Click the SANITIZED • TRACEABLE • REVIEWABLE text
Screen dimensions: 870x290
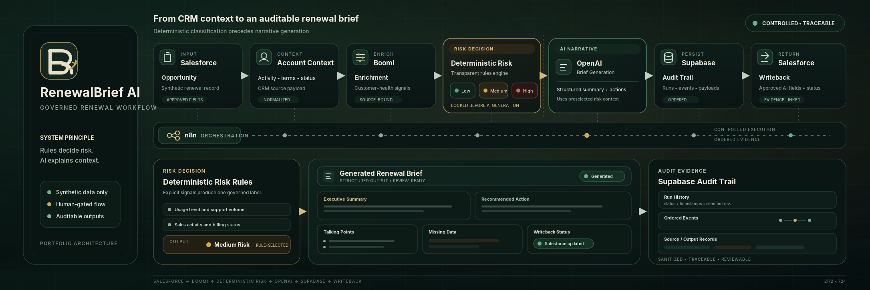point(705,259)
